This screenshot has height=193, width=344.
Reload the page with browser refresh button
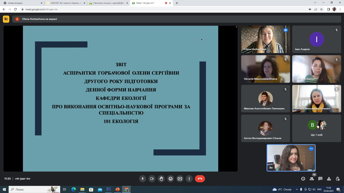pos(15,9)
